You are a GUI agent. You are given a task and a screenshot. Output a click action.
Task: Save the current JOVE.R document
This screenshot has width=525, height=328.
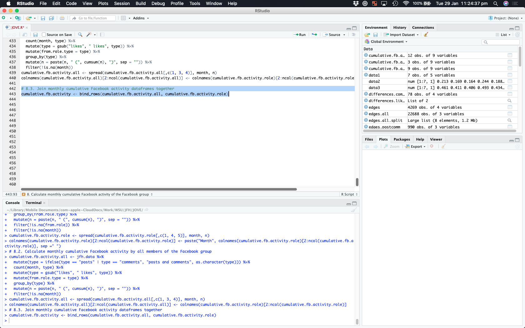pos(36,35)
